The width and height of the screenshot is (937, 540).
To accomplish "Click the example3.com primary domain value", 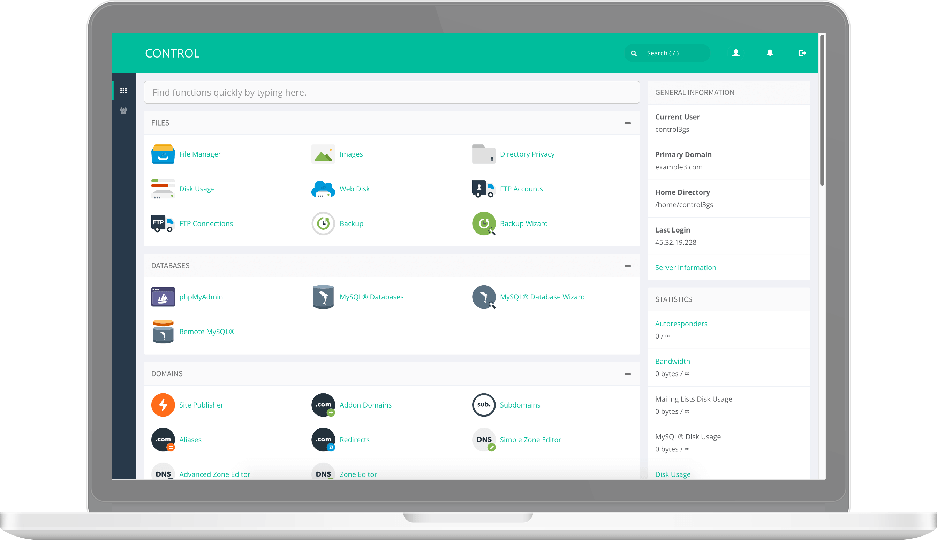I will point(679,167).
